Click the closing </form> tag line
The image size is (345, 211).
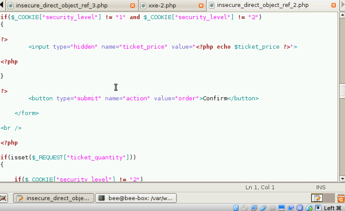point(26,113)
